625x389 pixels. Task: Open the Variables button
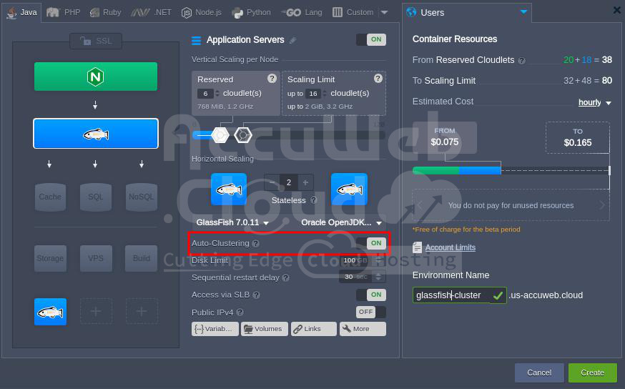[215, 329]
